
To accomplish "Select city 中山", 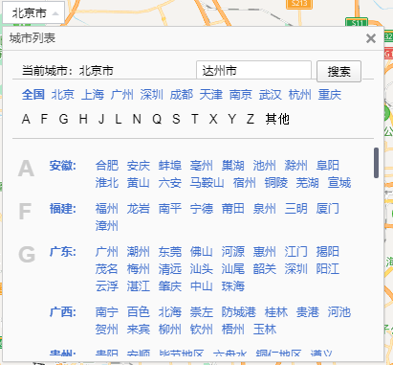I will [x=202, y=286].
